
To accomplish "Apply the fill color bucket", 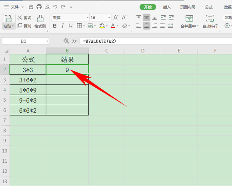I will click(102, 26).
